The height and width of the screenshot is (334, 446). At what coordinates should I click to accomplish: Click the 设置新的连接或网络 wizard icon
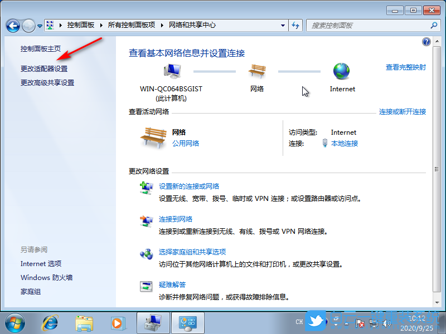pyautogui.click(x=146, y=188)
